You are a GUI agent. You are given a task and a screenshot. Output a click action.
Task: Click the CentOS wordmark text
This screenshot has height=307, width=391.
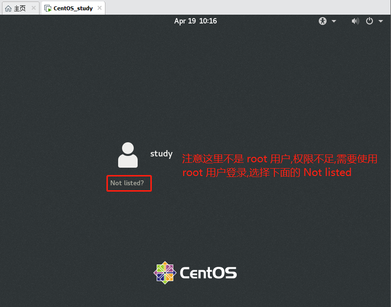[x=208, y=272]
